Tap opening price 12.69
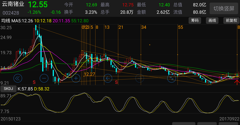The image size is (240, 125). coord(92,5)
